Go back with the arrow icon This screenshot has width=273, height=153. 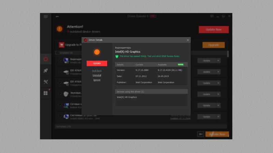(x=57, y=16)
